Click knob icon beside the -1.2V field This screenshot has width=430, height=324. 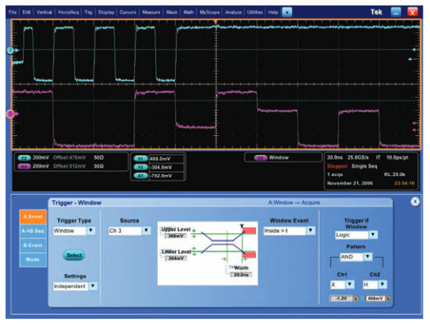[356, 299]
